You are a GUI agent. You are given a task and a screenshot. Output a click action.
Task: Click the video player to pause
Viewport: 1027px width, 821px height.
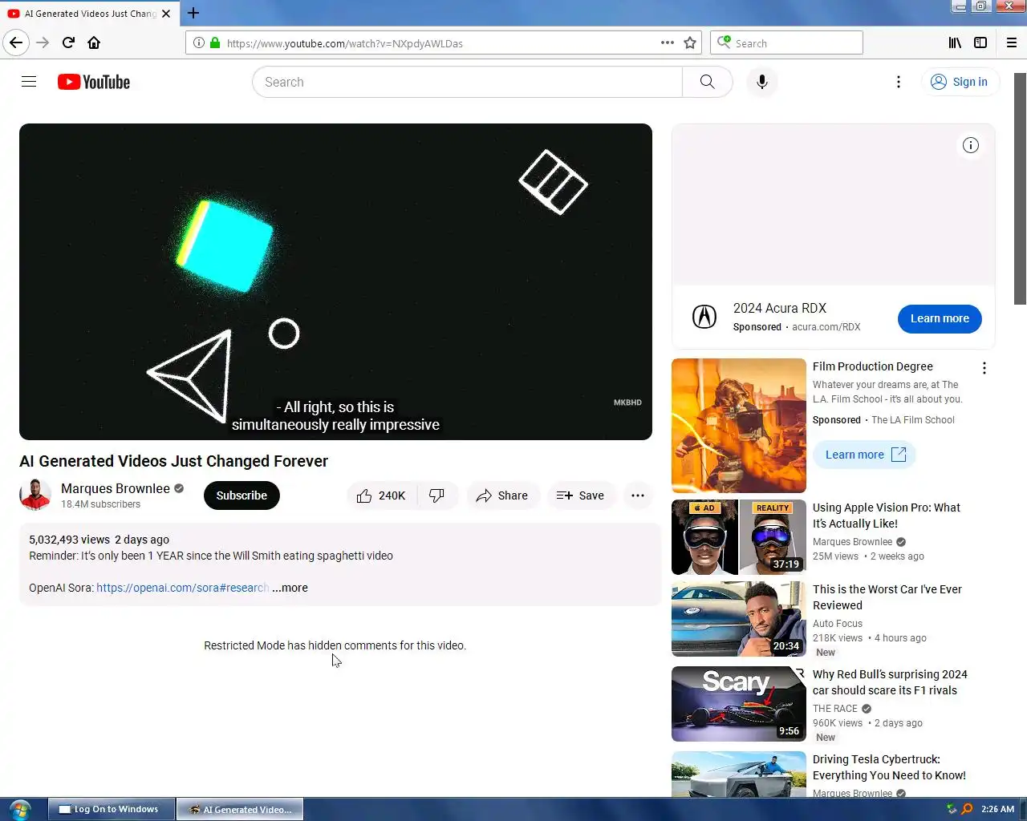(335, 281)
